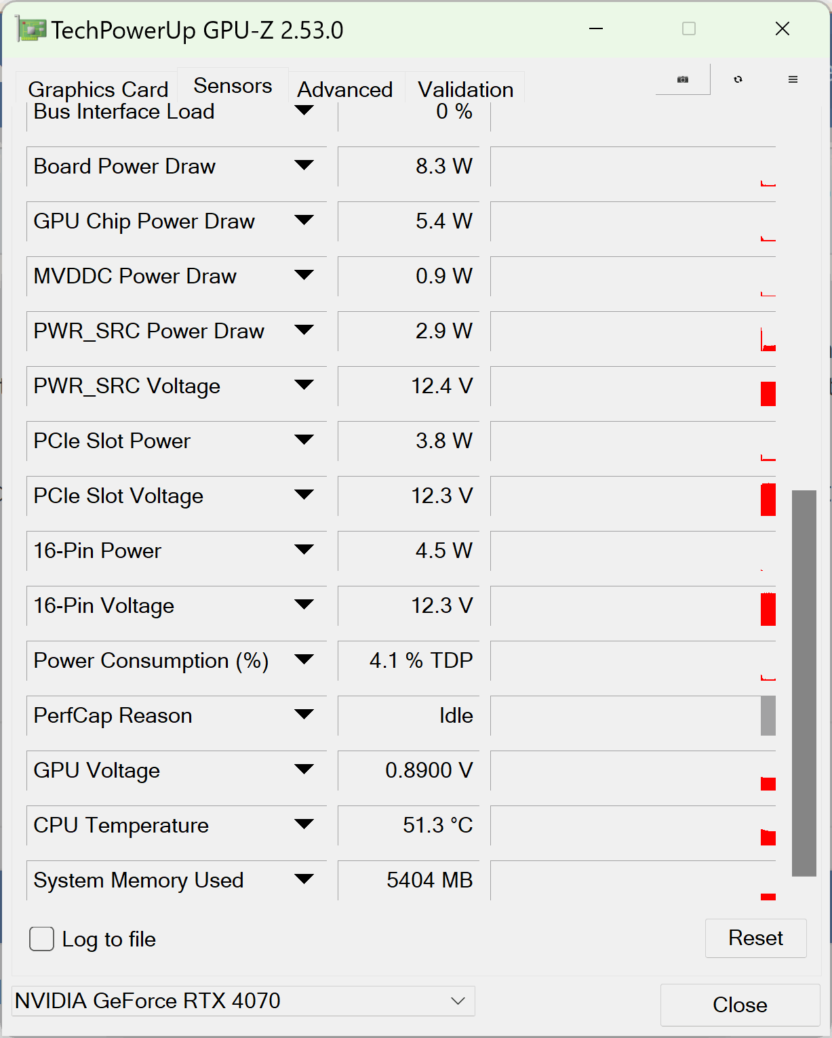
Task: Select the Sensors tab
Action: (233, 85)
